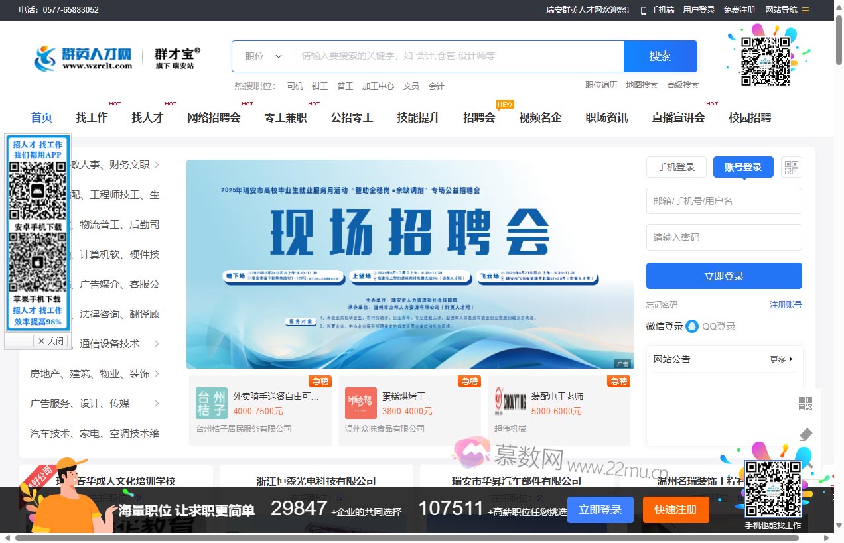Select the pencil edit icon on right edge
Image resolution: width=844 pixels, height=543 pixels.
806,434
